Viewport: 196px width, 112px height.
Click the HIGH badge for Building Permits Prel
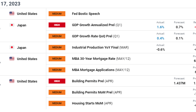57,81
